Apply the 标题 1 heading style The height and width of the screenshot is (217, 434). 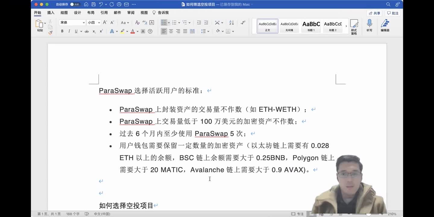[x=311, y=26]
